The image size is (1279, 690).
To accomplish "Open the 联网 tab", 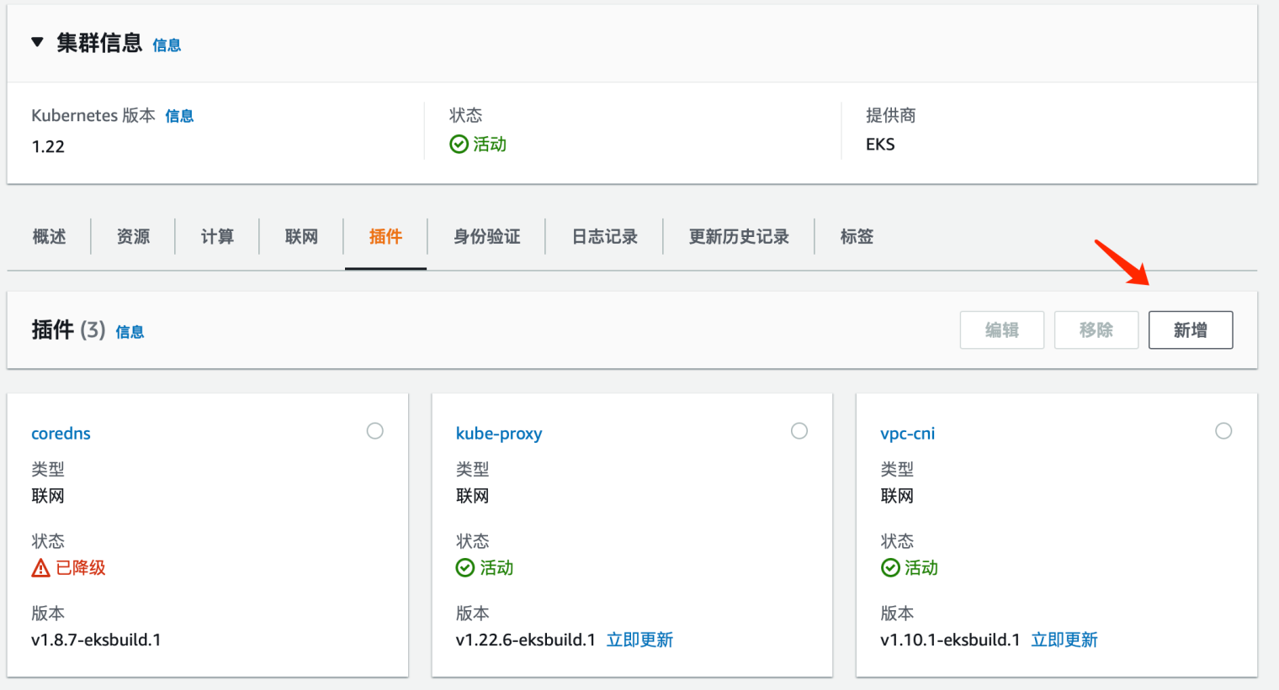I will pyautogui.click(x=301, y=237).
